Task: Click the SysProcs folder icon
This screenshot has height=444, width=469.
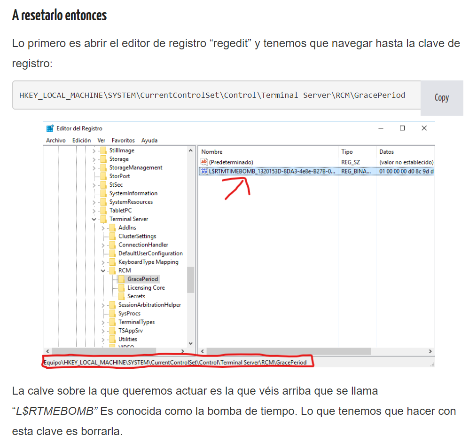Action: (x=112, y=313)
